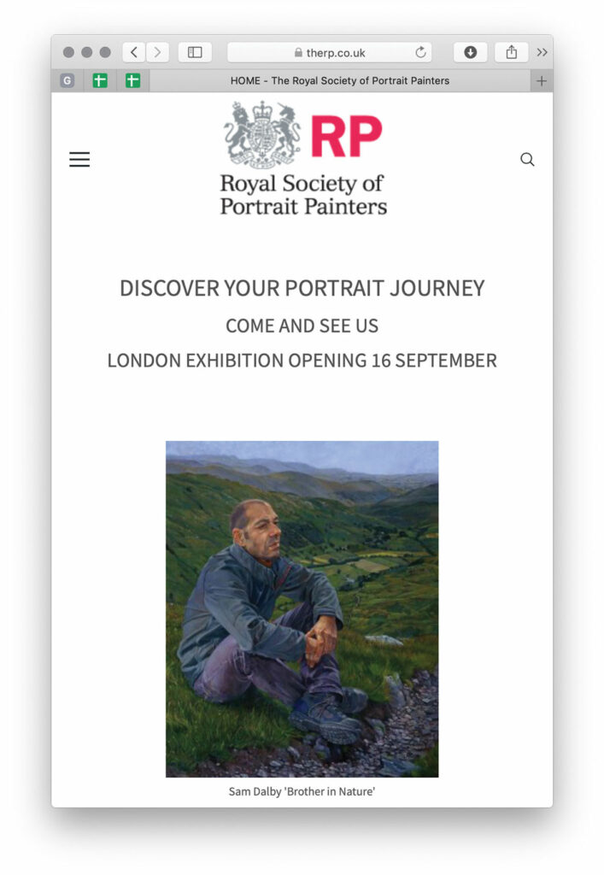Expand the toolbar overflow chevrons
Screen dimensions: 604x875
pos(542,52)
